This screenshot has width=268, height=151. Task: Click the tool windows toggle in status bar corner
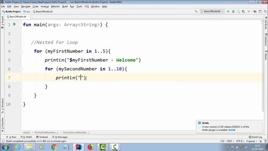3,141
